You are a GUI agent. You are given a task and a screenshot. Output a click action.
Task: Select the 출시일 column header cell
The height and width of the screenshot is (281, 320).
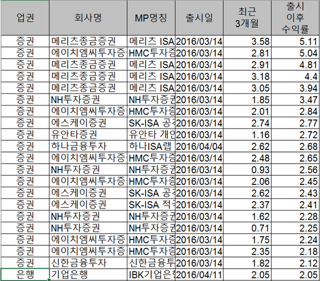pos(199,18)
